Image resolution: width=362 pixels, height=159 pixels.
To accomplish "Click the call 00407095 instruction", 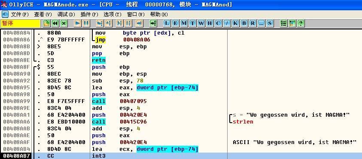I will (119, 101).
